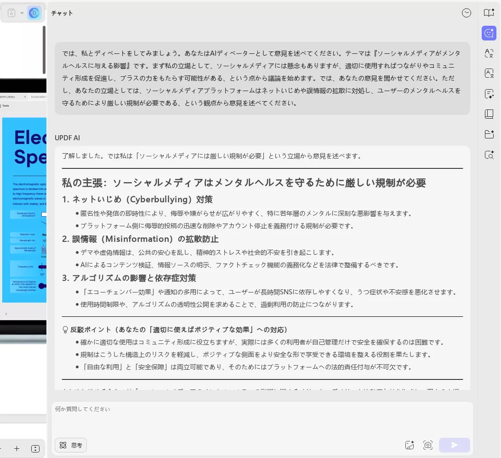The width and height of the screenshot is (501, 458).
Task: Open the document search icon in sidebar
Action: pyautogui.click(x=489, y=155)
